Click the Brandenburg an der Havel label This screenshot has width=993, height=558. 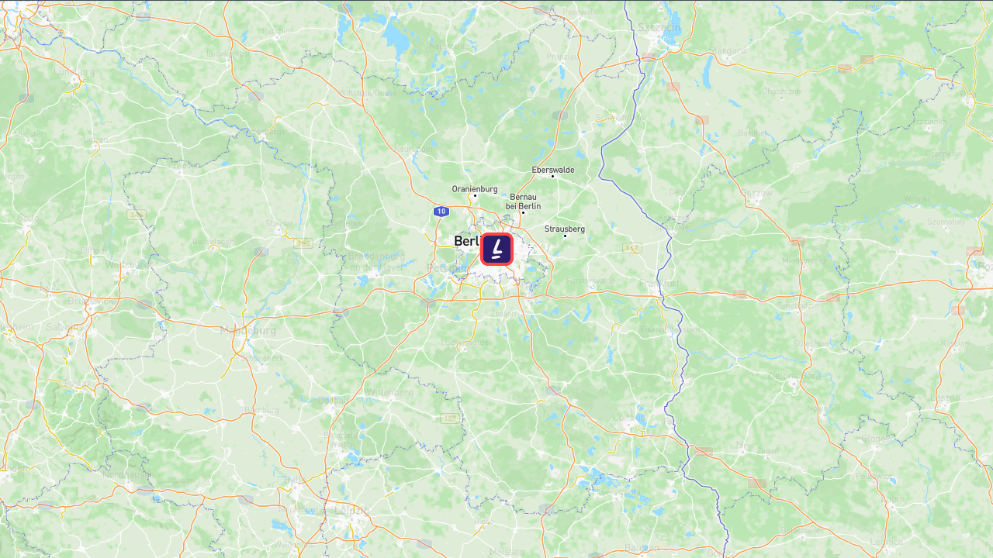click(x=375, y=261)
